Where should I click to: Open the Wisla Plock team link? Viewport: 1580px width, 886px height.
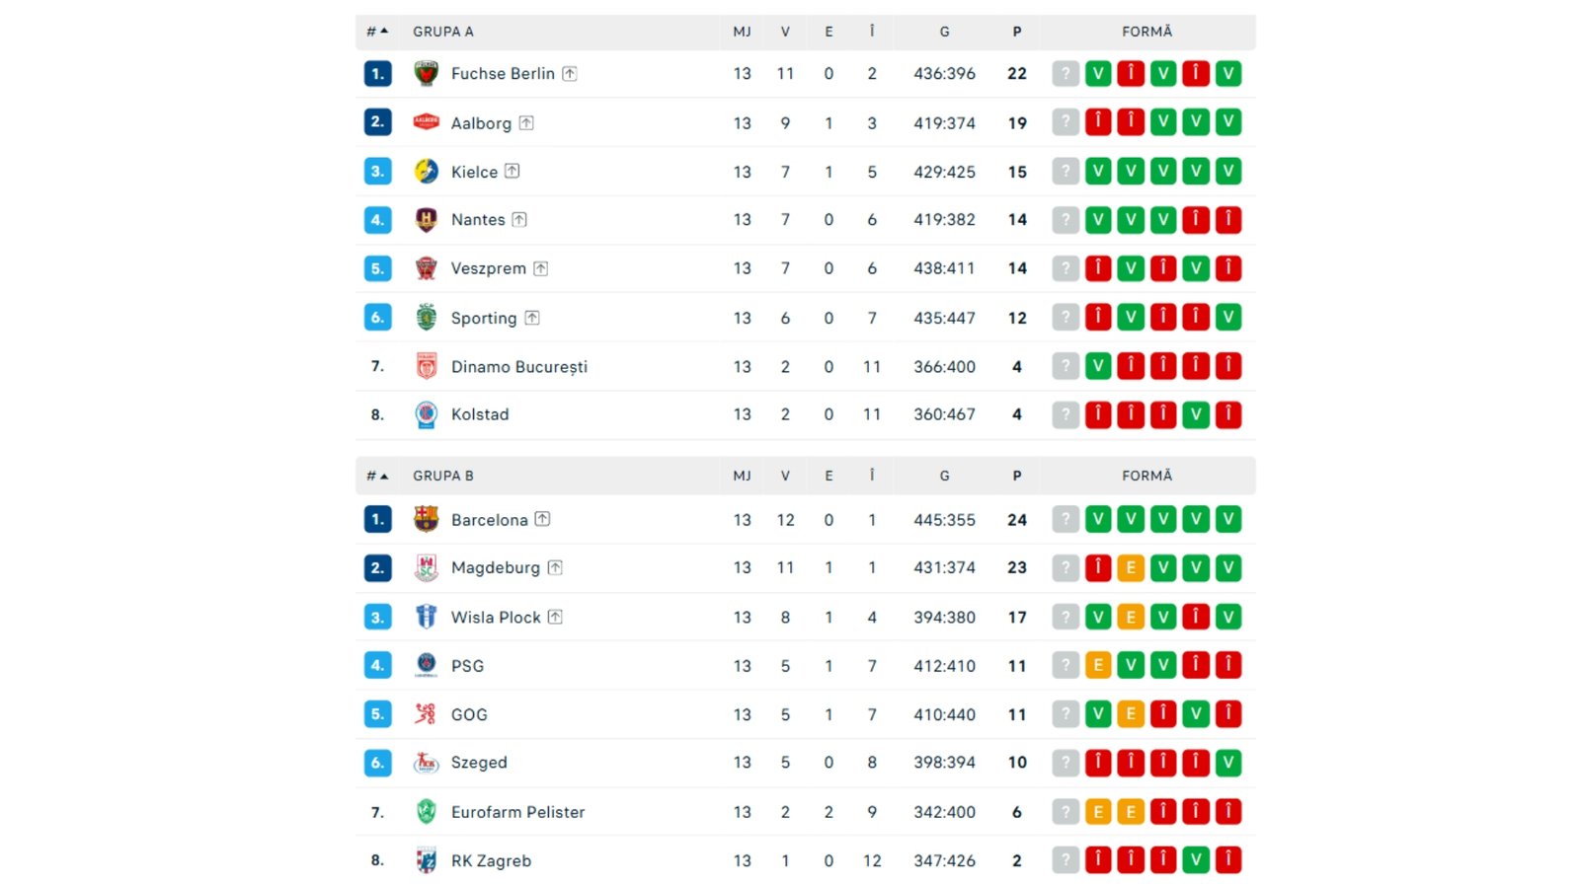pyautogui.click(x=496, y=617)
